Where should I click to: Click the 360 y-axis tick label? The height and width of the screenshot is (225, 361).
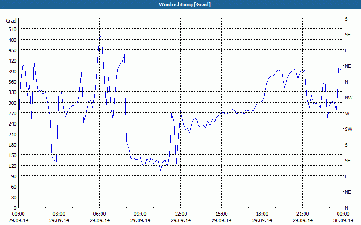[13, 82]
